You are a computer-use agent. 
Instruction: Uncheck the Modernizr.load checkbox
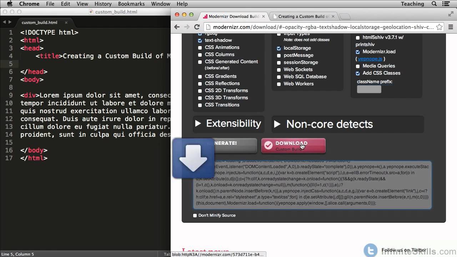point(358,52)
